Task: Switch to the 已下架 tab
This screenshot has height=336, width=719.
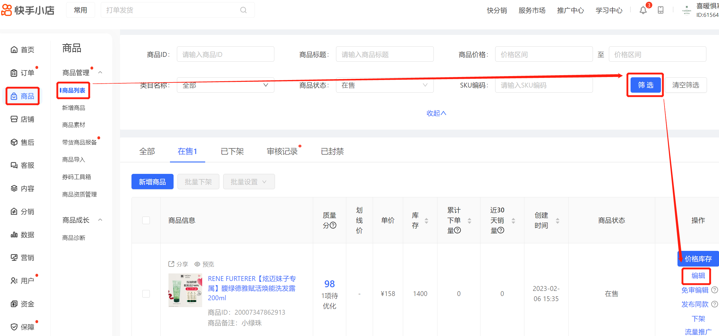Action: (x=232, y=151)
